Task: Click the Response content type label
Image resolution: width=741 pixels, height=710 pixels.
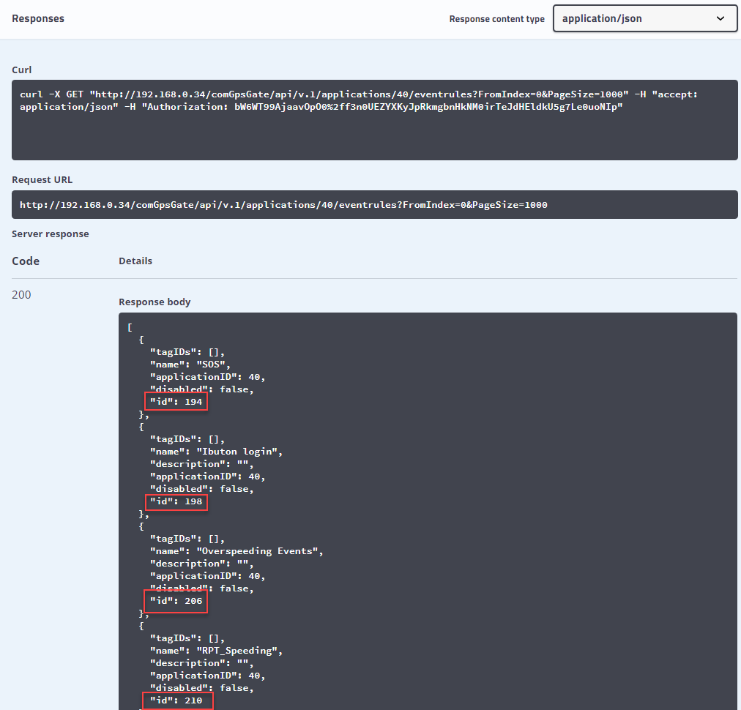Action: point(496,19)
